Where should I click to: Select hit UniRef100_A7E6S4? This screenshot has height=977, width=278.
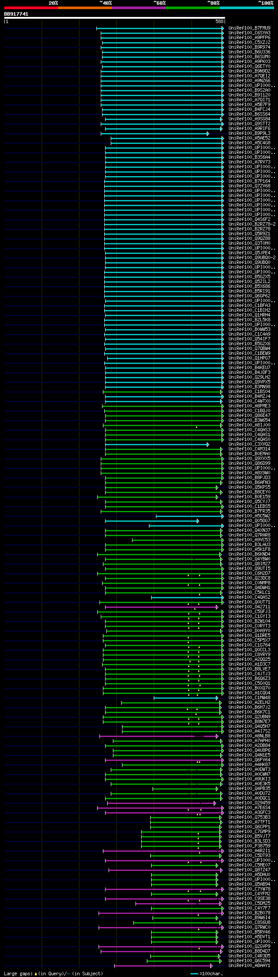pyautogui.click(x=249, y=807)
